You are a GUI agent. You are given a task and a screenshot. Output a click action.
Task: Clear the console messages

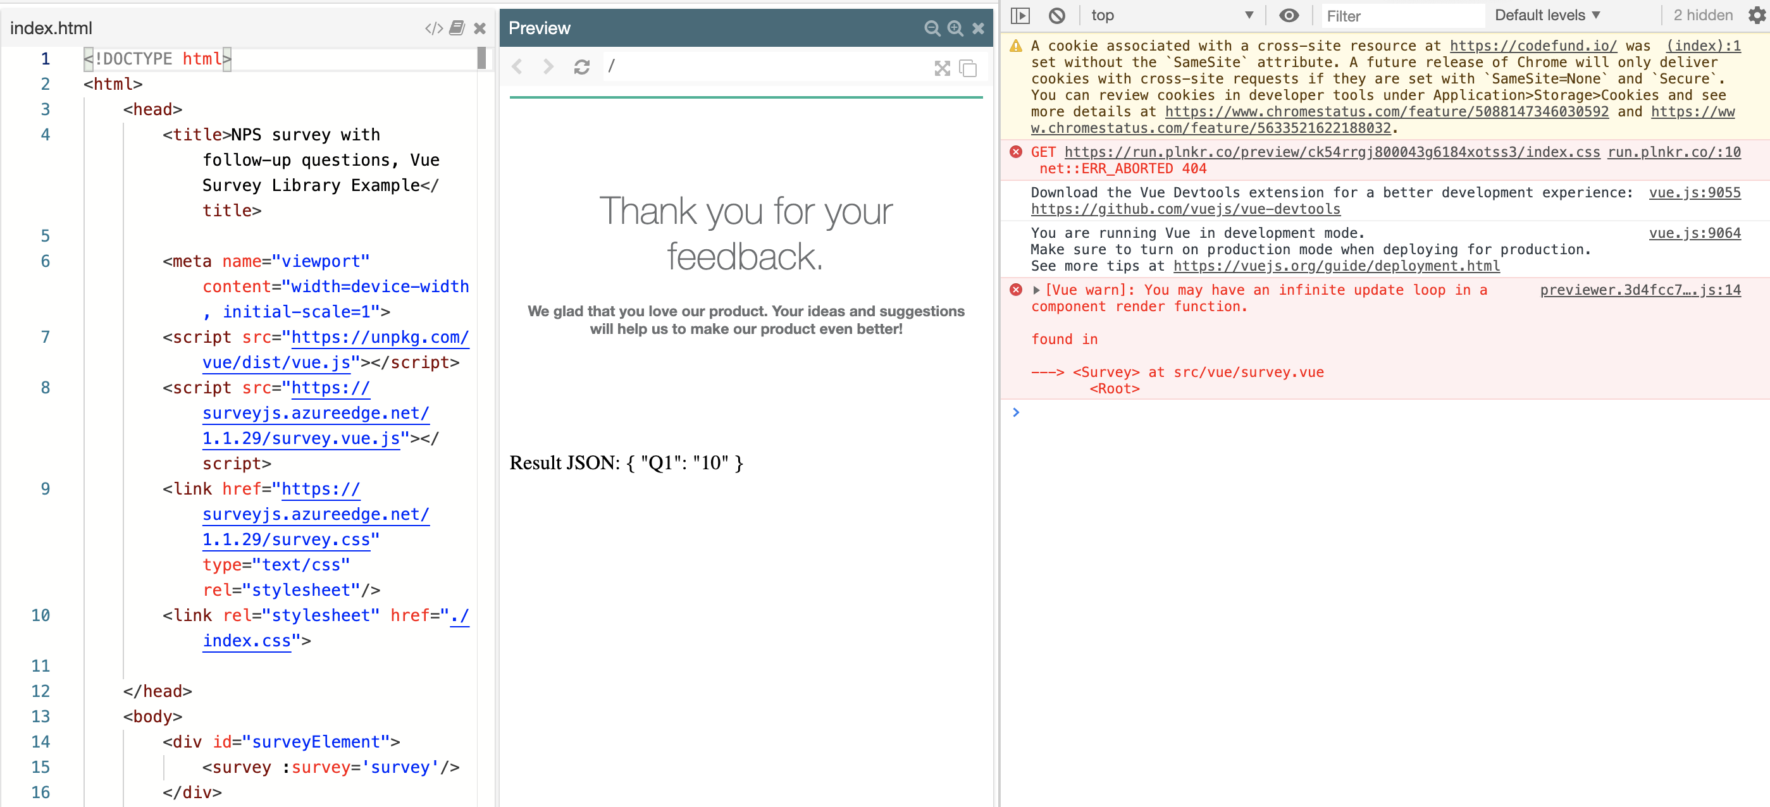pyautogui.click(x=1057, y=15)
